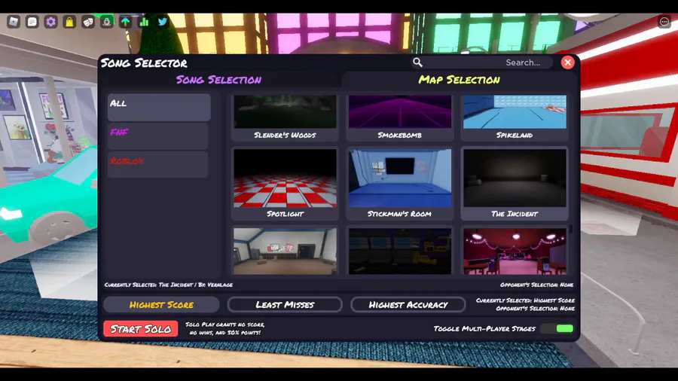678x381 pixels.
Task: Select Highest Score mode
Action: 161,304
